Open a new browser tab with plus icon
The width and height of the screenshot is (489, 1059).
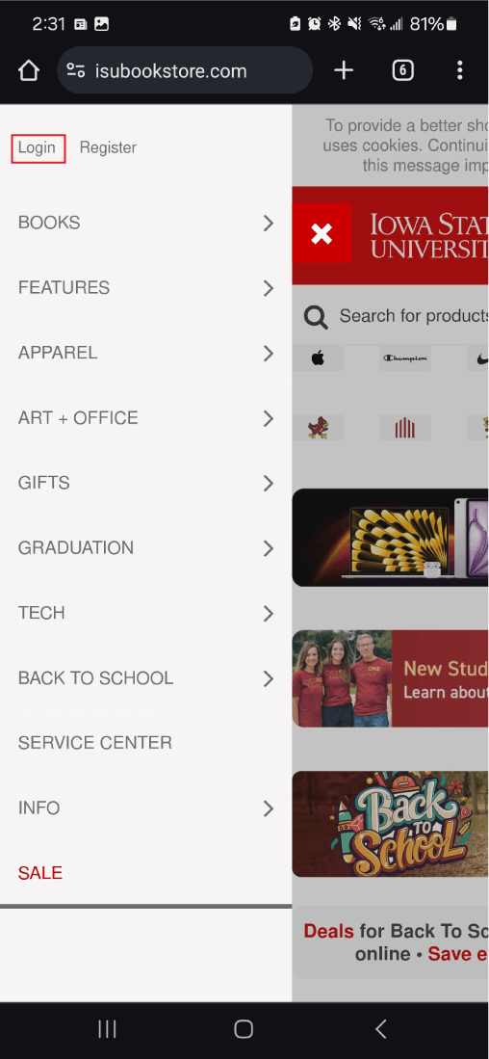click(344, 70)
